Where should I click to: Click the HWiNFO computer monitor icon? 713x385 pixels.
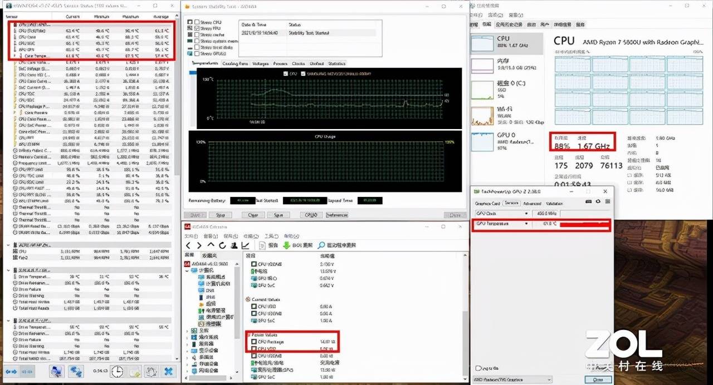(56, 372)
